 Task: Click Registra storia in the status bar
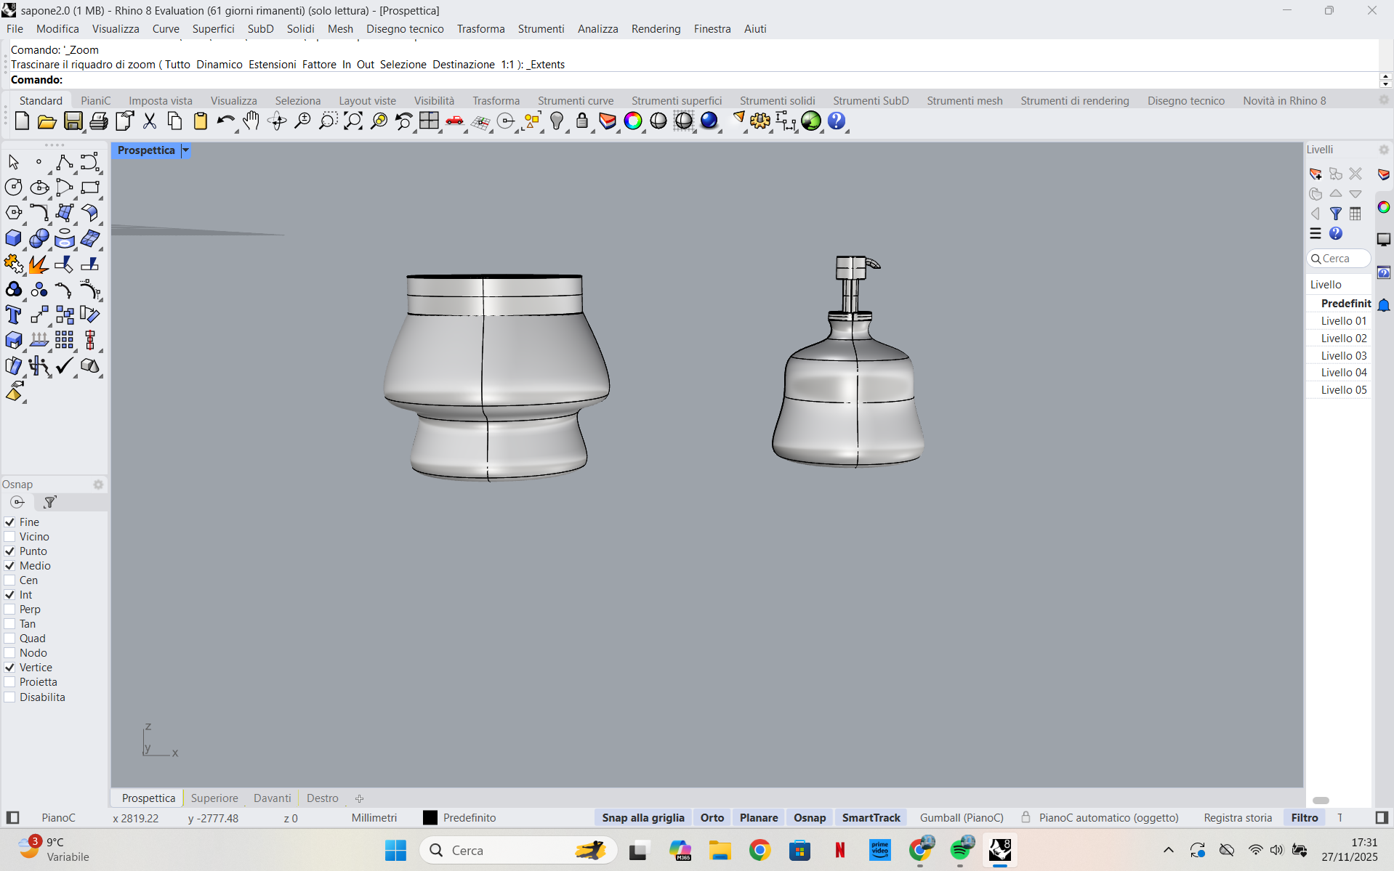[1237, 818]
